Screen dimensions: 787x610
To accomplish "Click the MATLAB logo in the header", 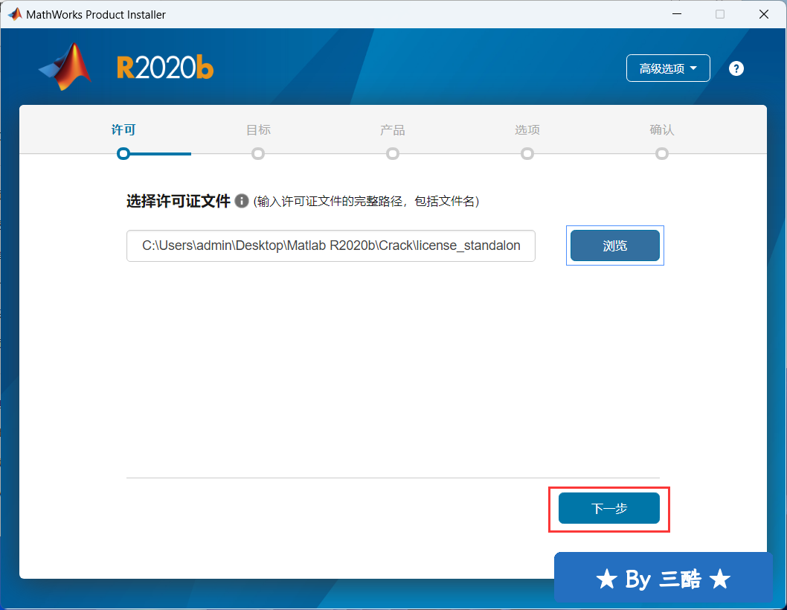I will pyautogui.click(x=65, y=67).
